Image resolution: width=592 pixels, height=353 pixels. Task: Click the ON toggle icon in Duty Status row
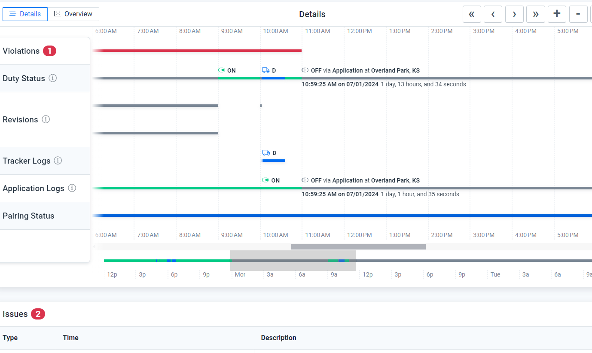(x=222, y=70)
